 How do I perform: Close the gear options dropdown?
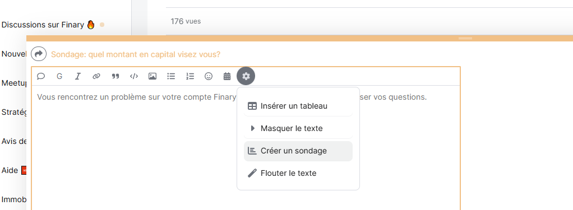click(246, 76)
